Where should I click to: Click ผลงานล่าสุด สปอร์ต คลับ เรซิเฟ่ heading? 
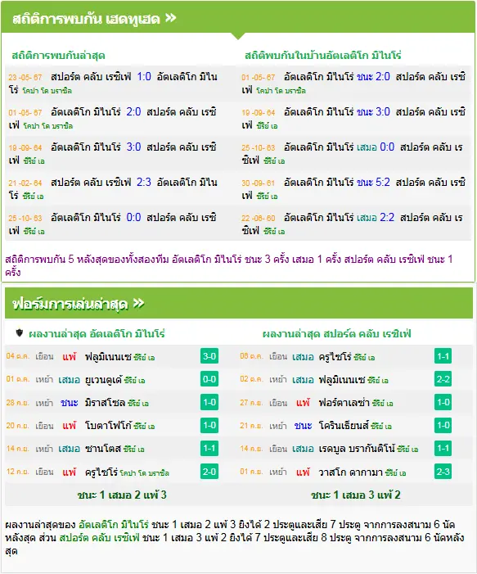(x=337, y=333)
